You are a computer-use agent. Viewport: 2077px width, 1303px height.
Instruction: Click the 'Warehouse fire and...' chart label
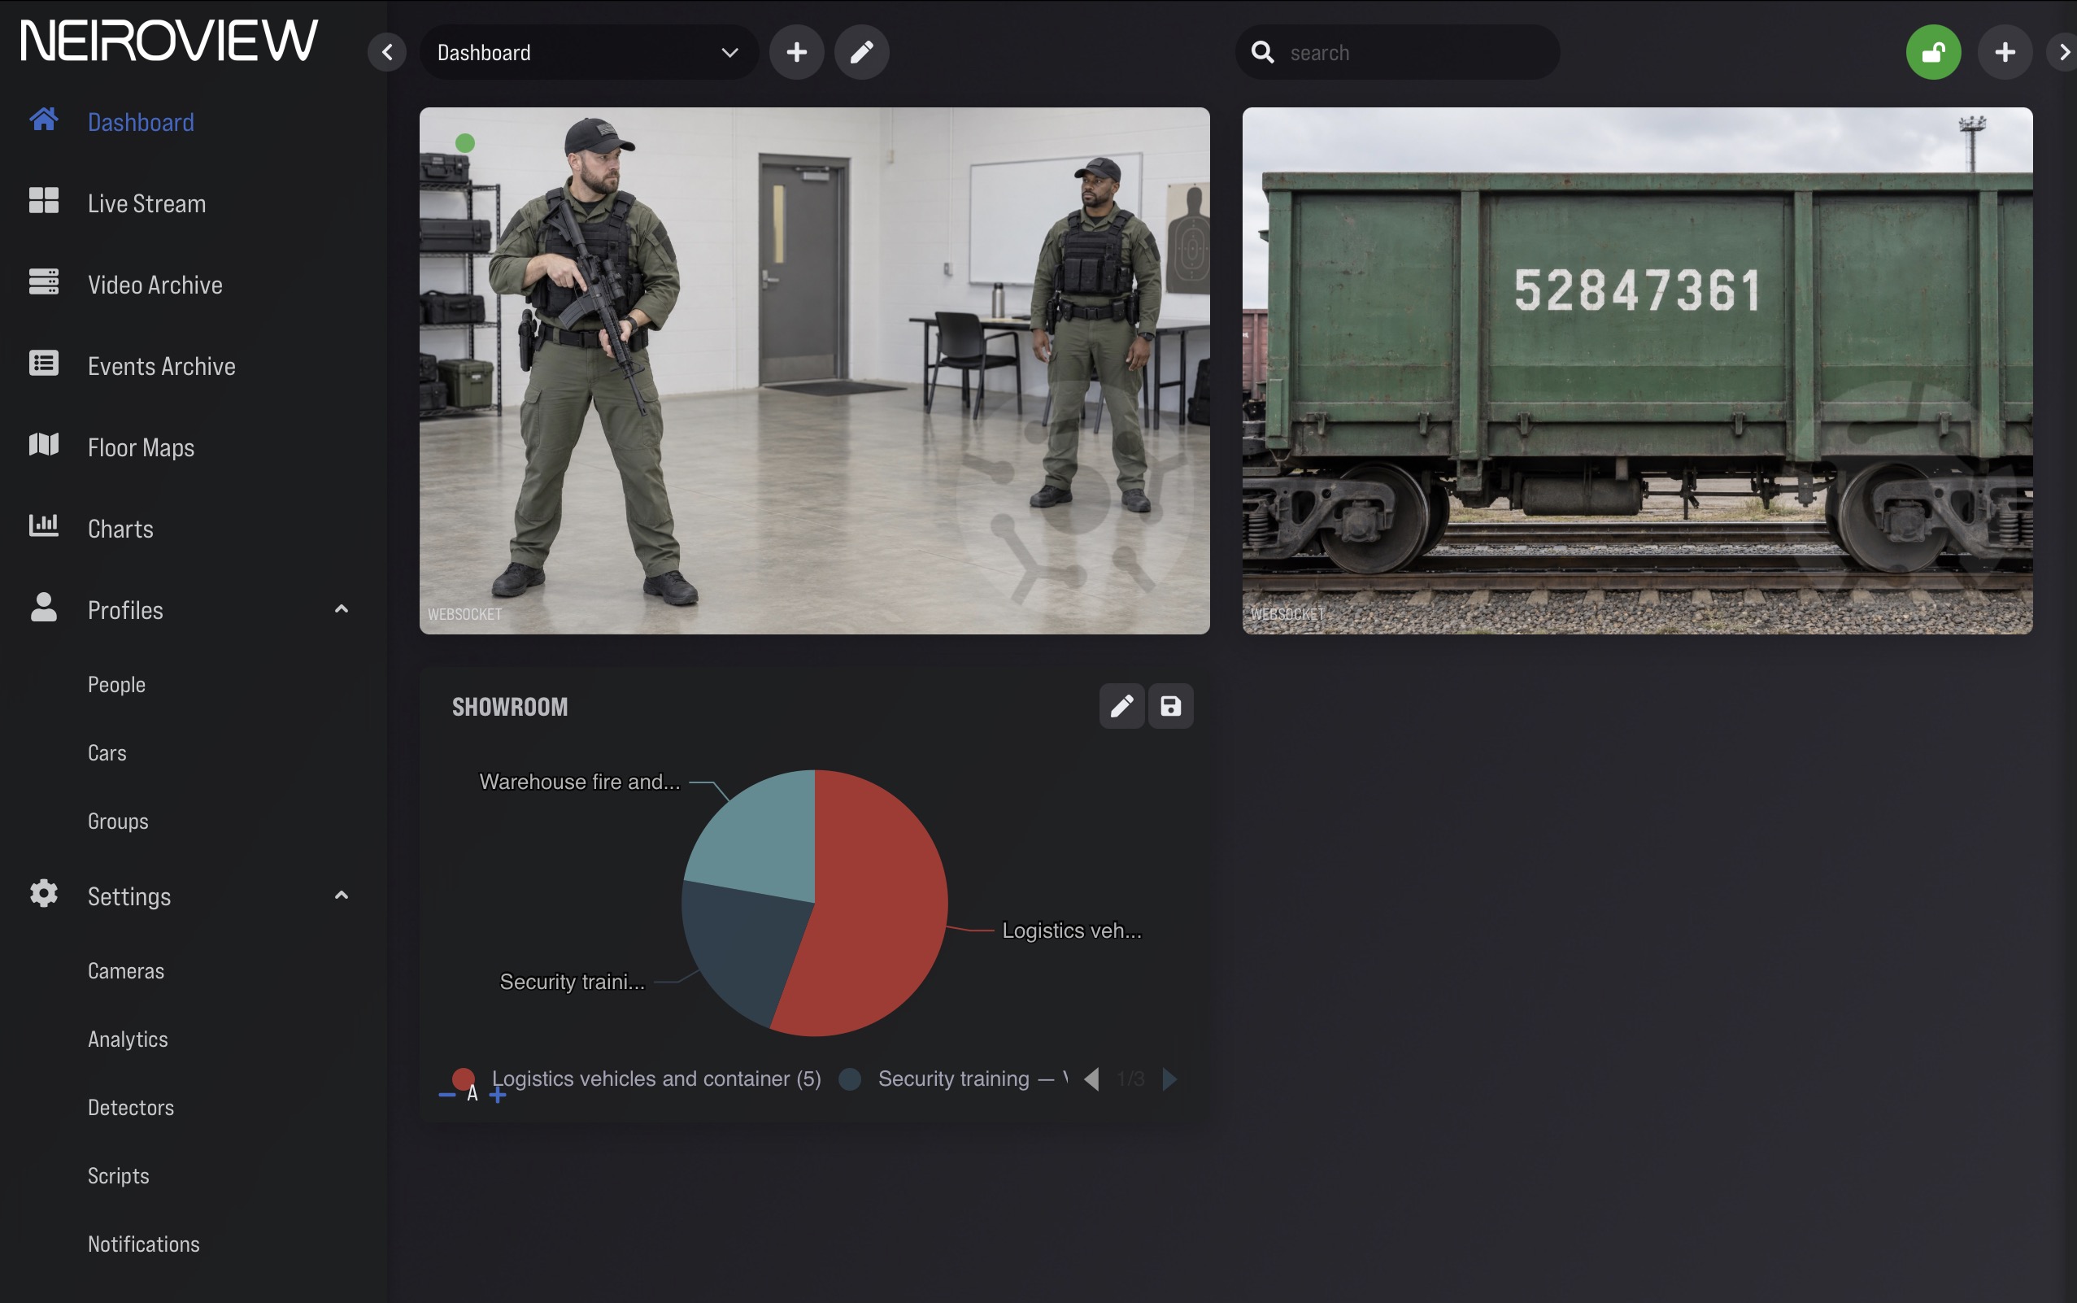579,782
